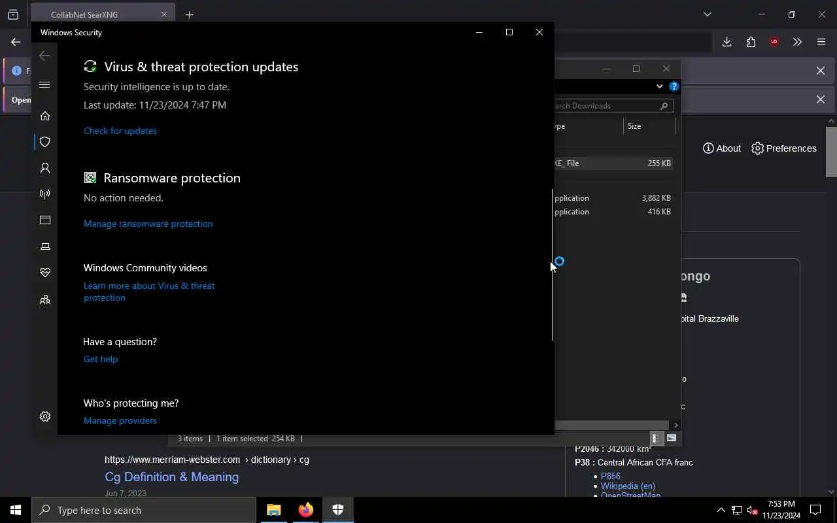Select the 416 KB application row
The width and height of the screenshot is (837, 523).
[613, 212]
